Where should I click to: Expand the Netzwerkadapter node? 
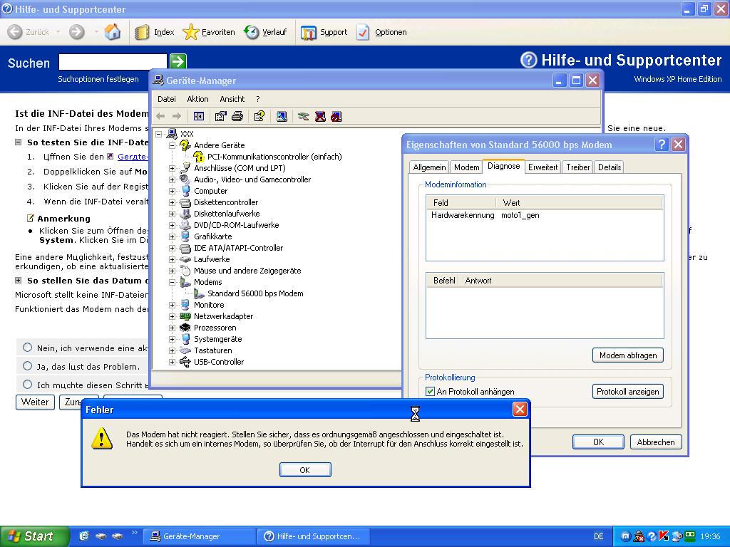[x=172, y=316]
